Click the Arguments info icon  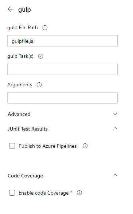tap(39, 85)
